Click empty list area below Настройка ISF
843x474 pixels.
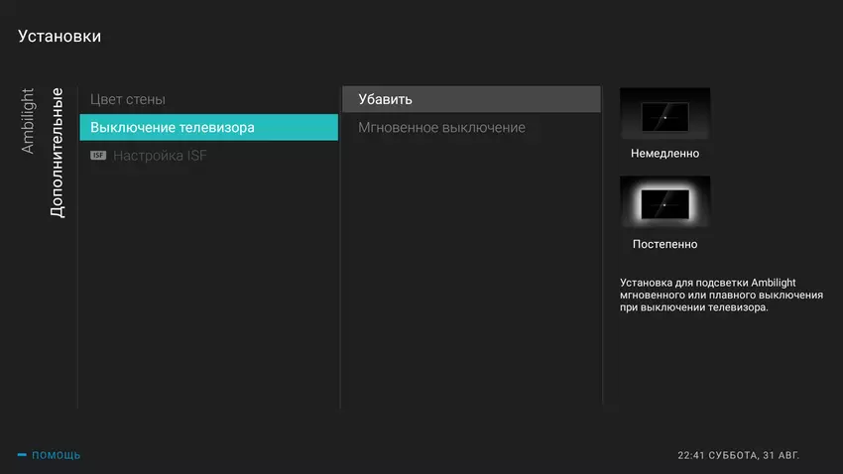click(x=208, y=288)
